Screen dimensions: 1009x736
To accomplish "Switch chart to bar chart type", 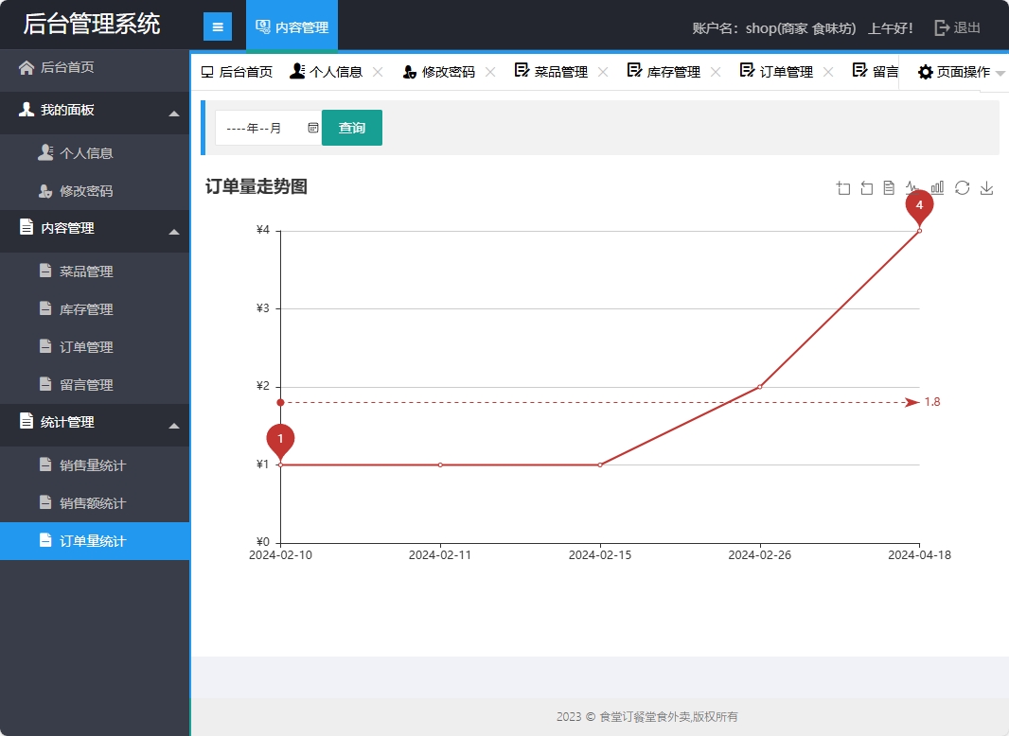I will click(937, 188).
